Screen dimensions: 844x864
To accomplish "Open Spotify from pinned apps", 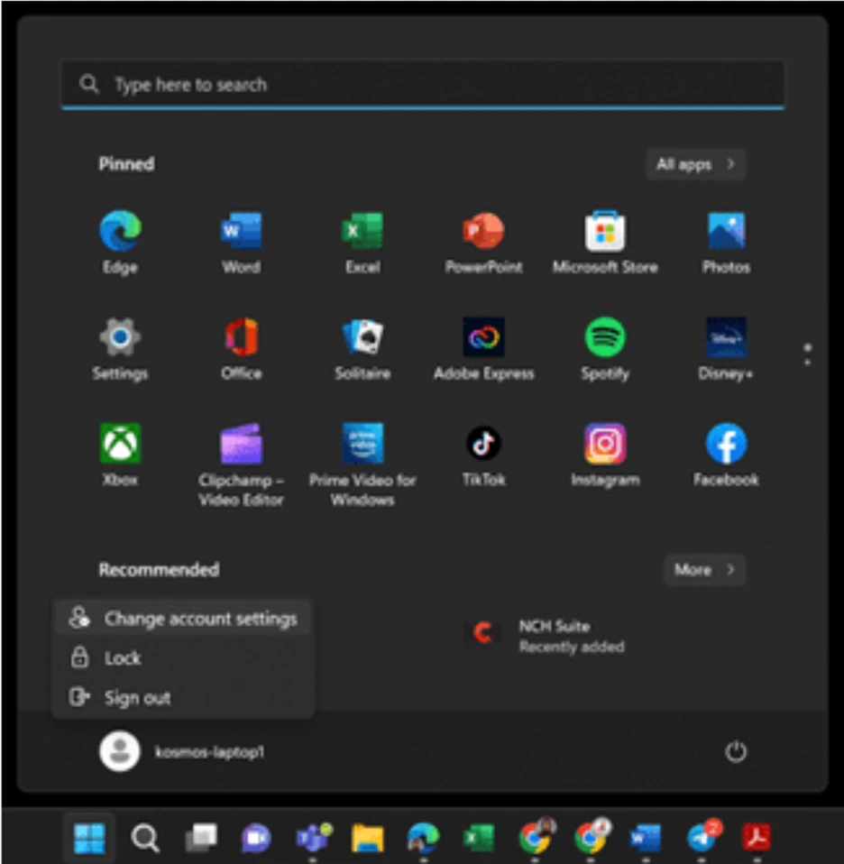I will pos(605,349).
